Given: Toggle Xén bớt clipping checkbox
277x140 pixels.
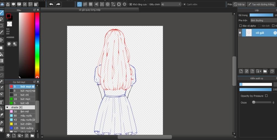Looking at the screenshot, I should coord(259,26).
